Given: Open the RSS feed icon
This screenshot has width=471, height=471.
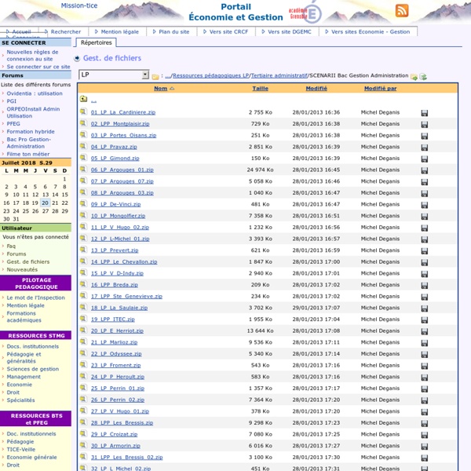Looking at the screenshot, I should (402, 10).
